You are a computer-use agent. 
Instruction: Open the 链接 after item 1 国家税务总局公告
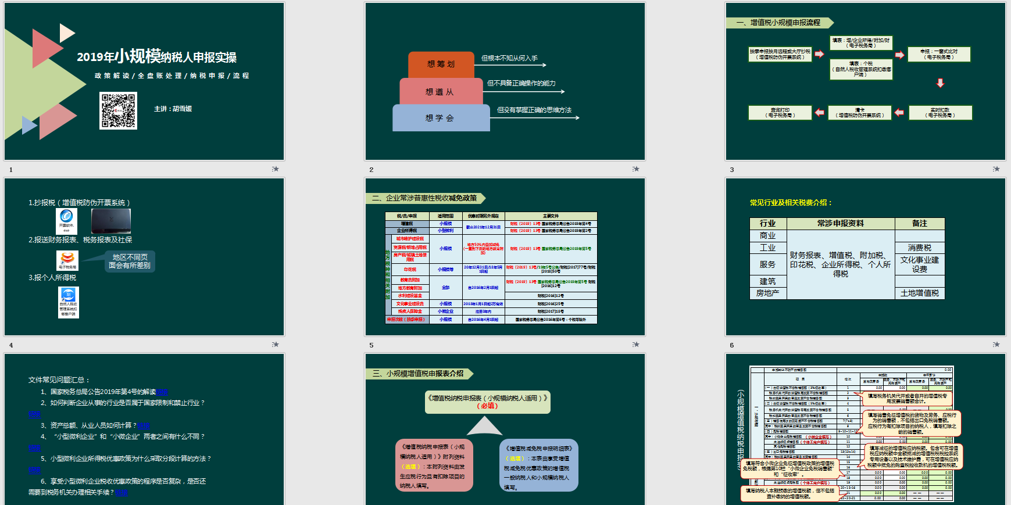click(x=162, y=392)
